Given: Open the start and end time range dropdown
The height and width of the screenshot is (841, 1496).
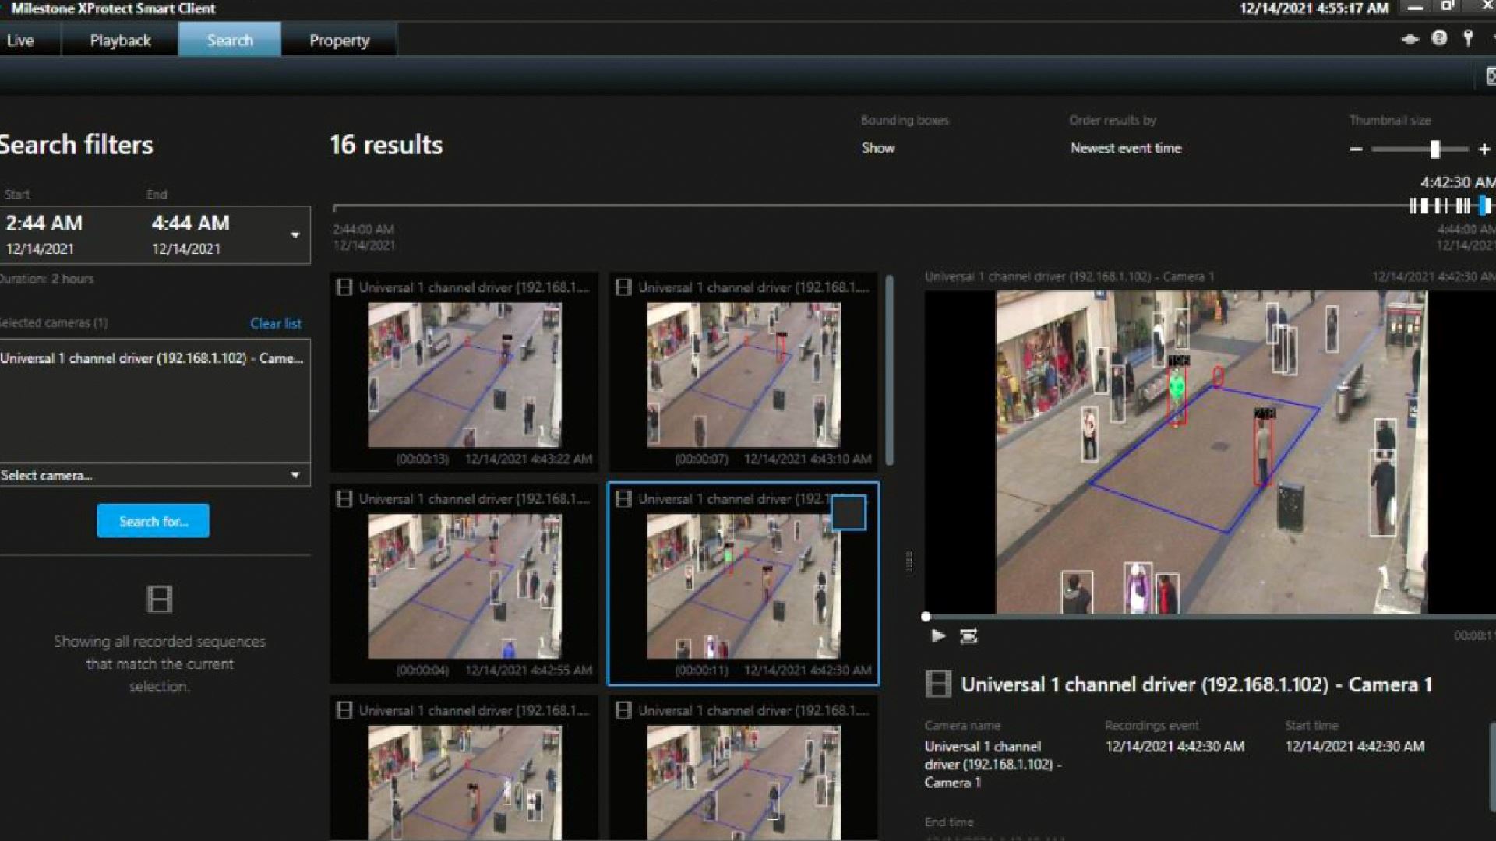Looking at the screenshot, I should point(295,234).
